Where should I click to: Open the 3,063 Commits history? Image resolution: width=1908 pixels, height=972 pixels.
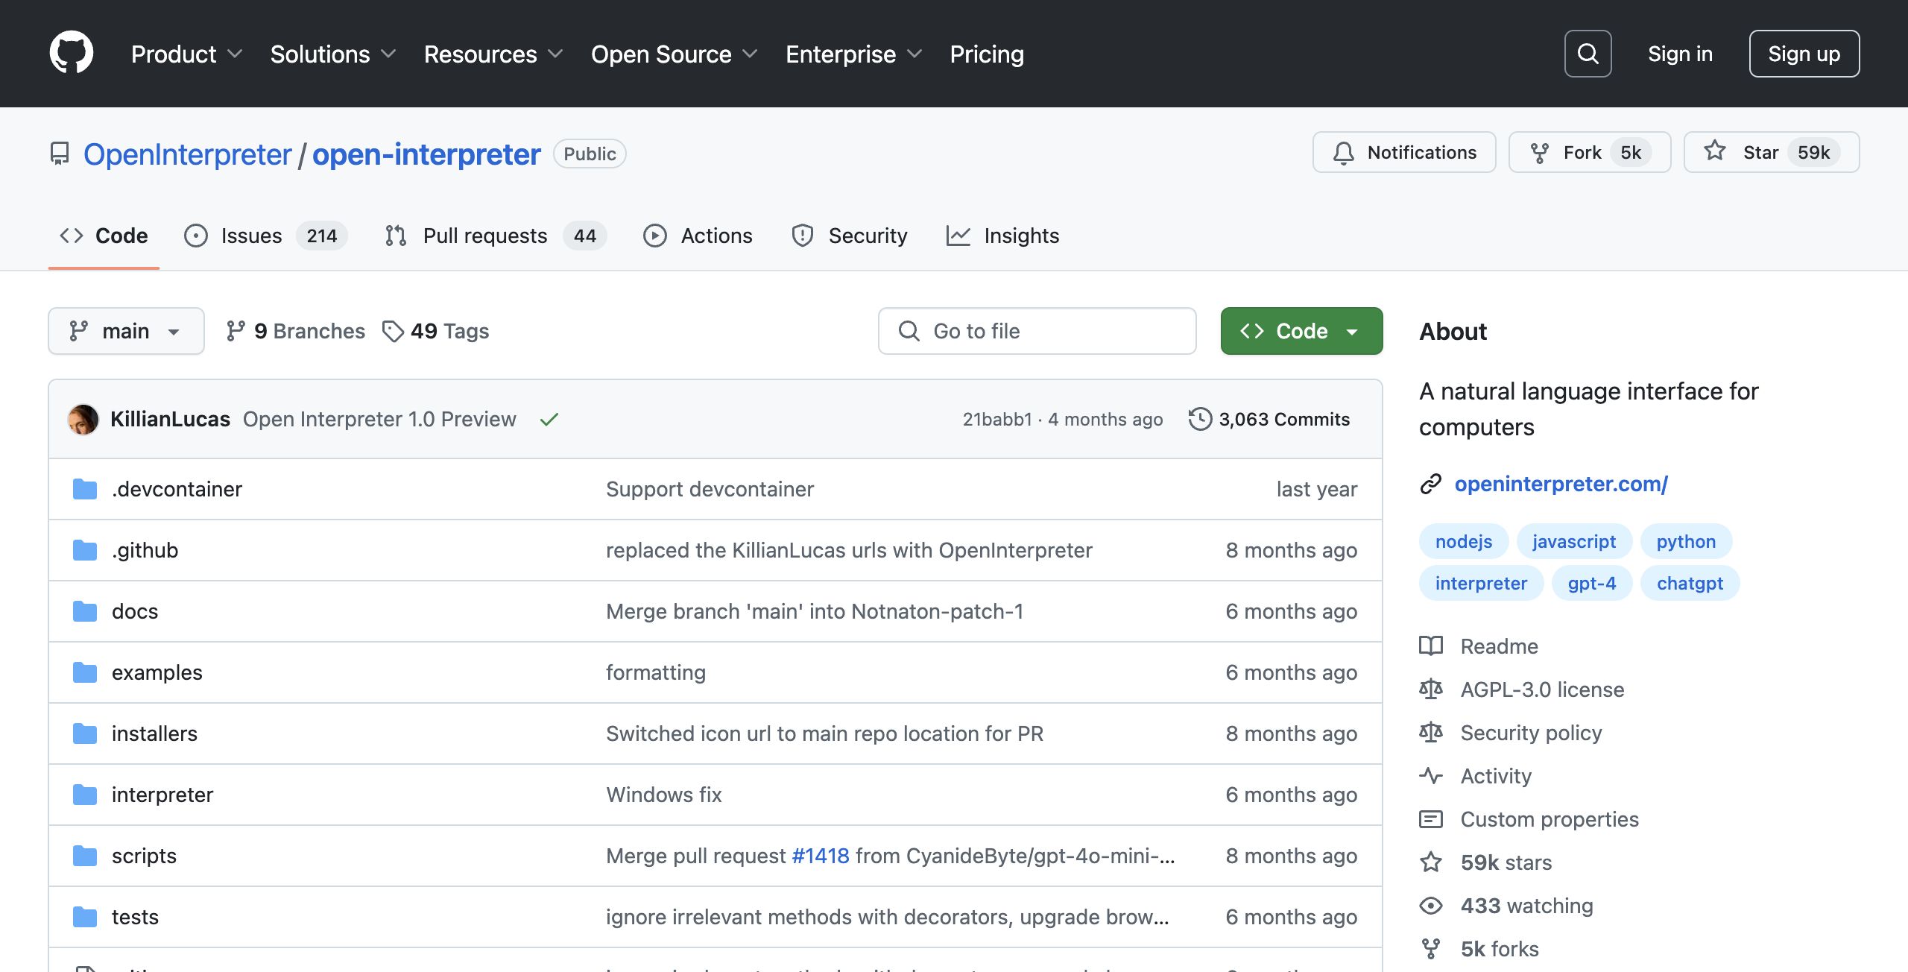click(x=1269, y=419)
